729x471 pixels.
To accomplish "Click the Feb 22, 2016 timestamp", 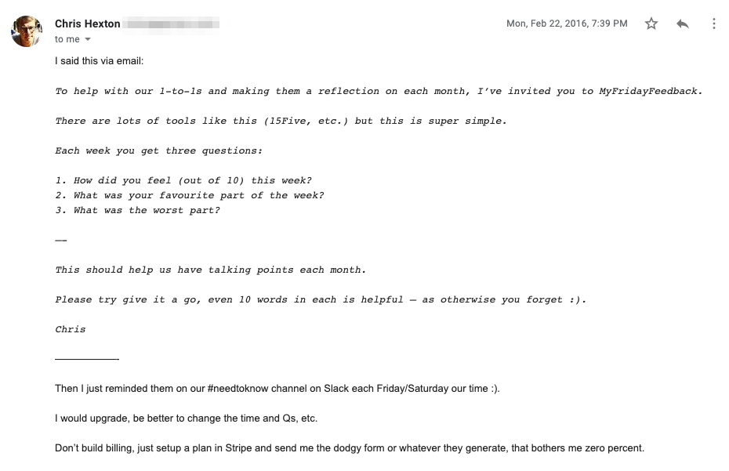I will pos(567,24).
